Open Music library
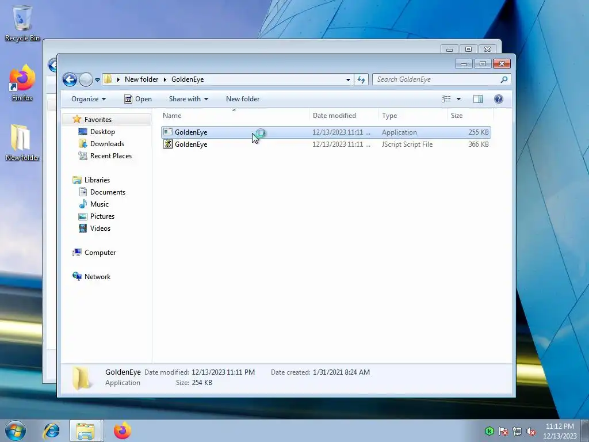The width and height of the screenshot is (589, 442). [x=99, y=204]
